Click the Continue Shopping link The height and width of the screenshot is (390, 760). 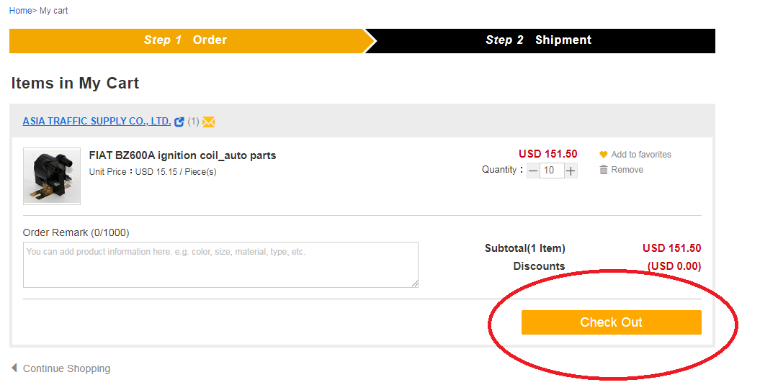coord(66,368)
